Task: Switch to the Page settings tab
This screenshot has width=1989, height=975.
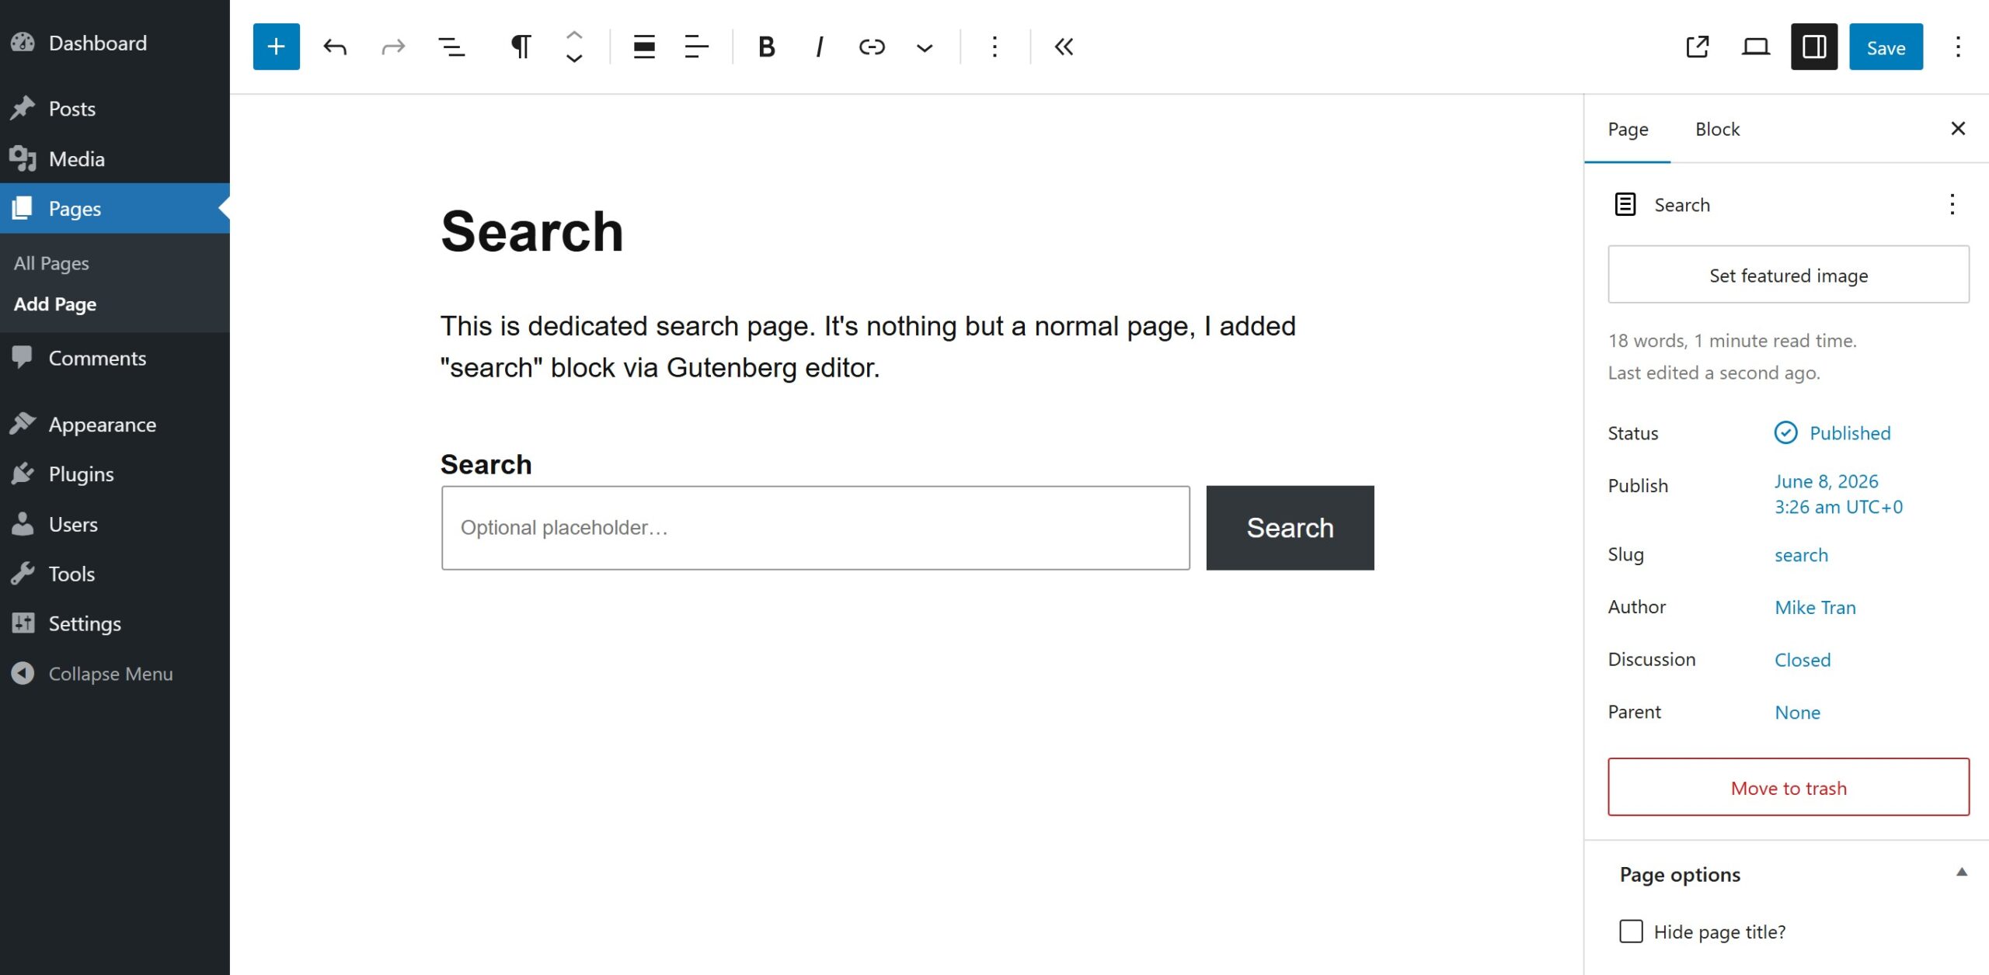Action: tap(1628, 129)
